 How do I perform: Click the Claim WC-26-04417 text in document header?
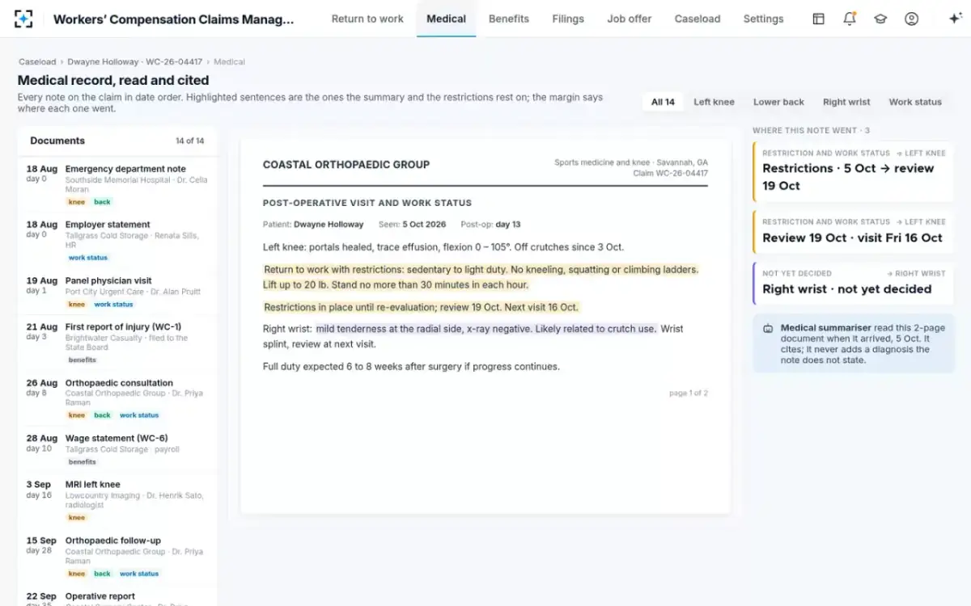point(670,173)
